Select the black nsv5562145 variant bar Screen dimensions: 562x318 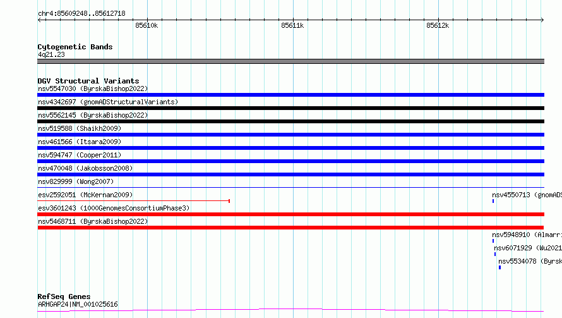pos(290,121)
